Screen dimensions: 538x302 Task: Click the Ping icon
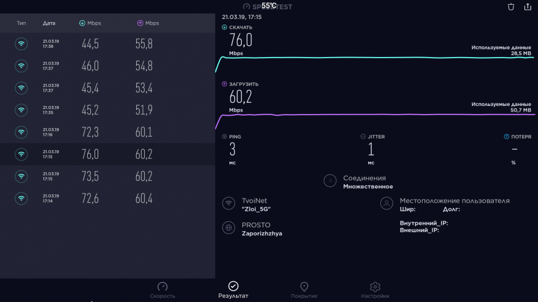coord(225,137)
